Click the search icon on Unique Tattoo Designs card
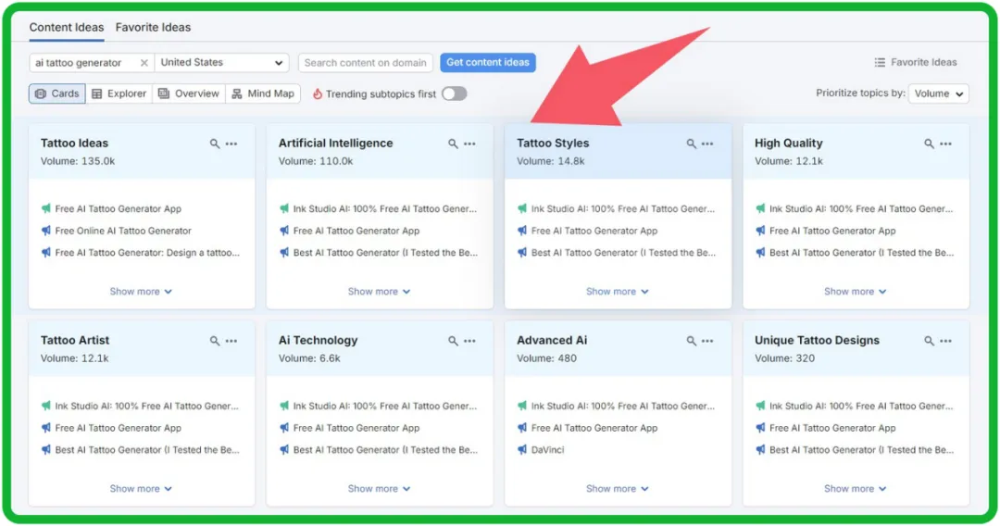Screen dimensions: 1000x526 point(929,341)
